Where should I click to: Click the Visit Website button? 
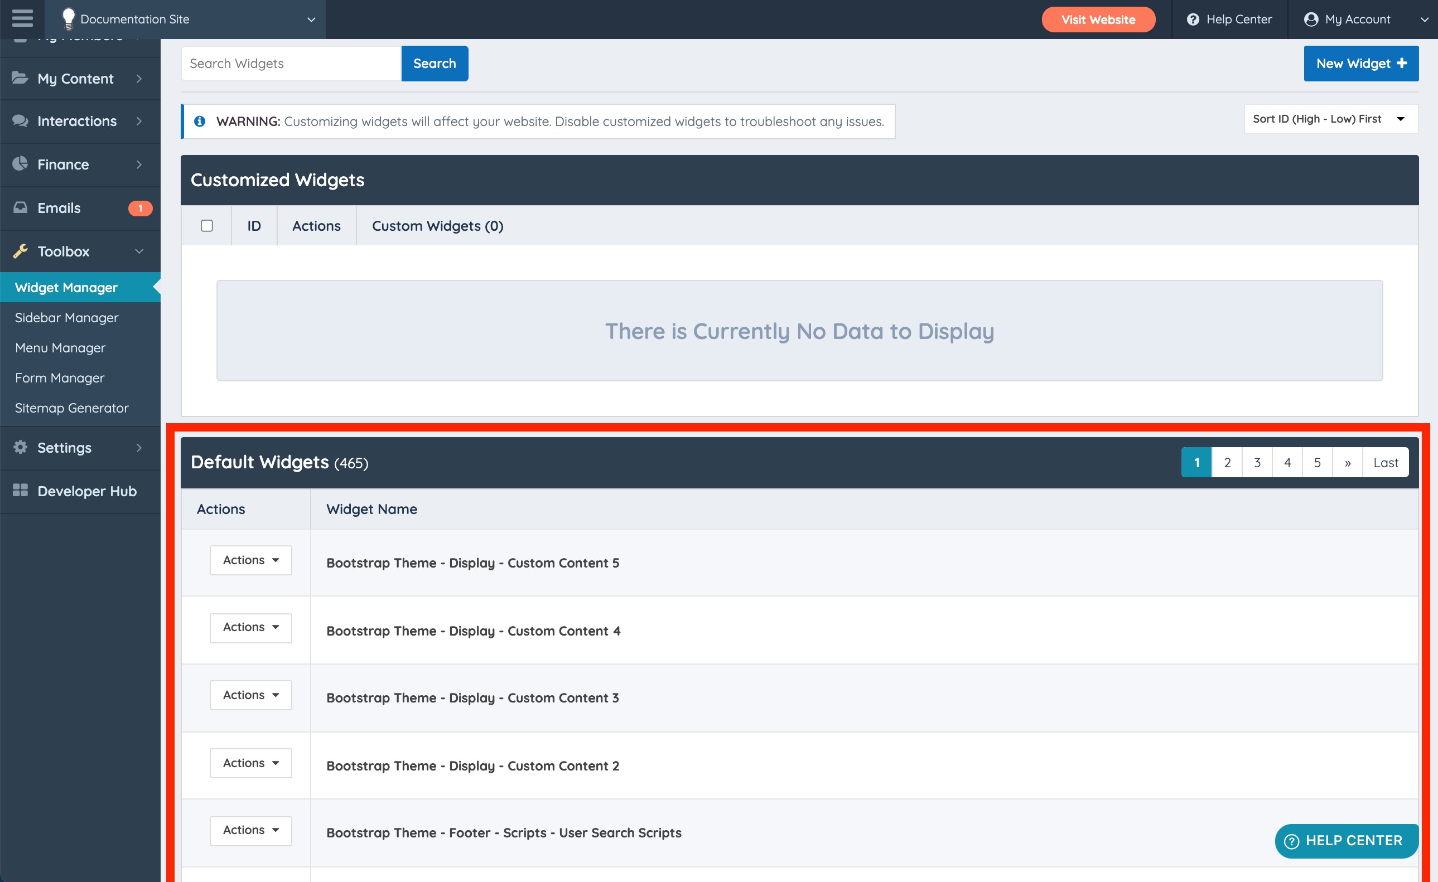pyautogui.click(x=1098, y=20)
